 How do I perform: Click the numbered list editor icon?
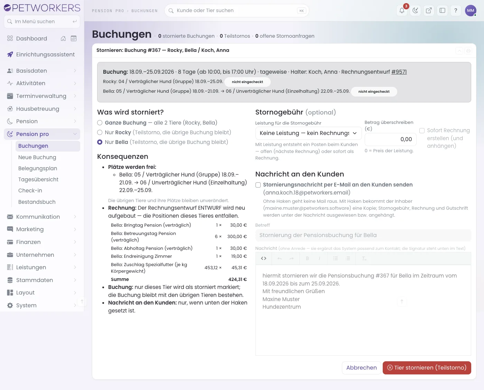(x=348, y=259)
